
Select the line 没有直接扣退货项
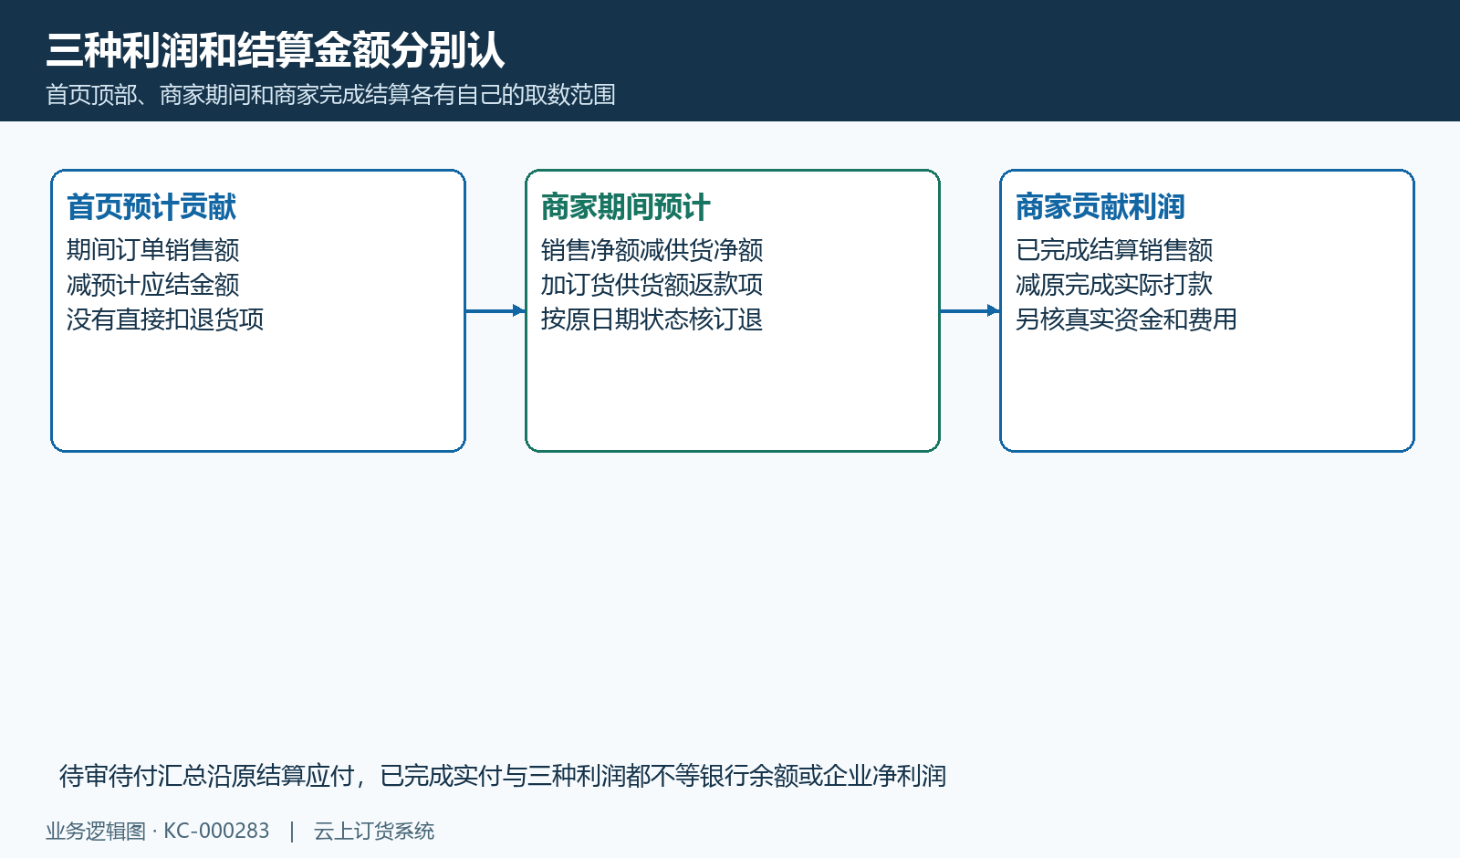coord(165,319)
